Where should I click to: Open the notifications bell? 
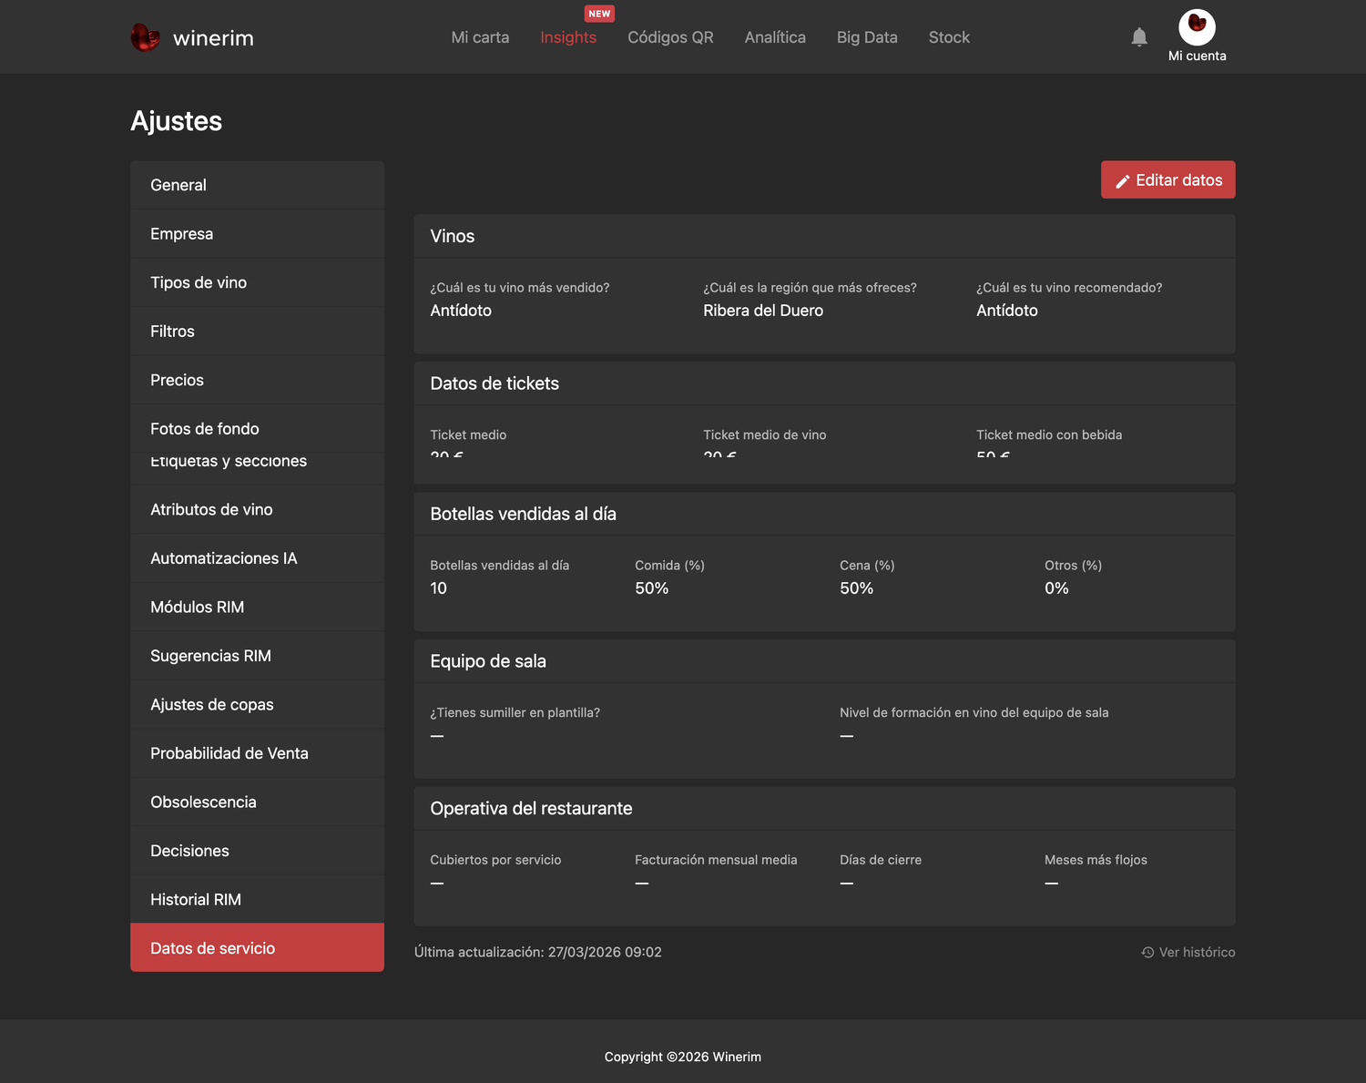(1139, 36)
